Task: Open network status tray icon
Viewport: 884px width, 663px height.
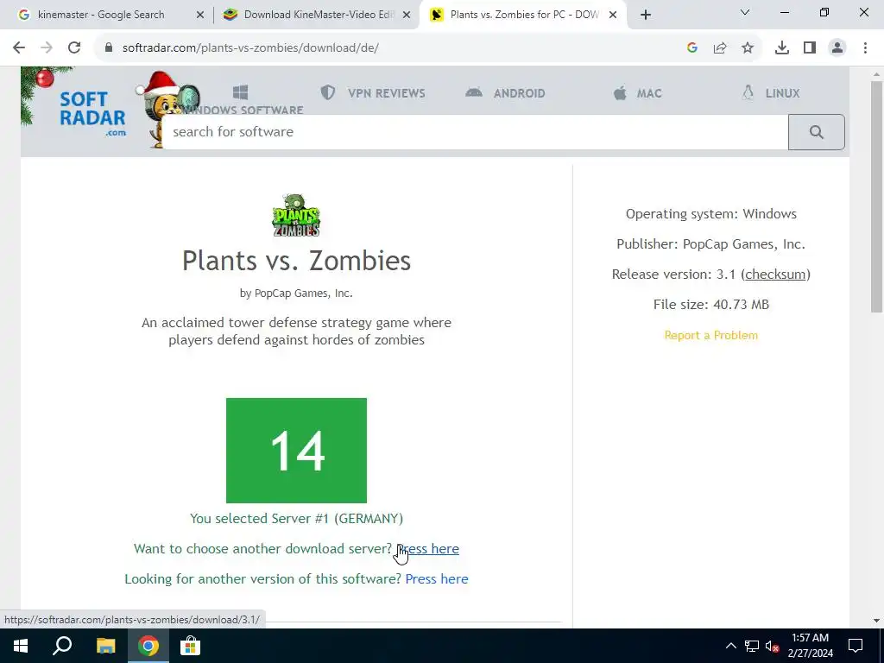Action: [x=752, y=646]
